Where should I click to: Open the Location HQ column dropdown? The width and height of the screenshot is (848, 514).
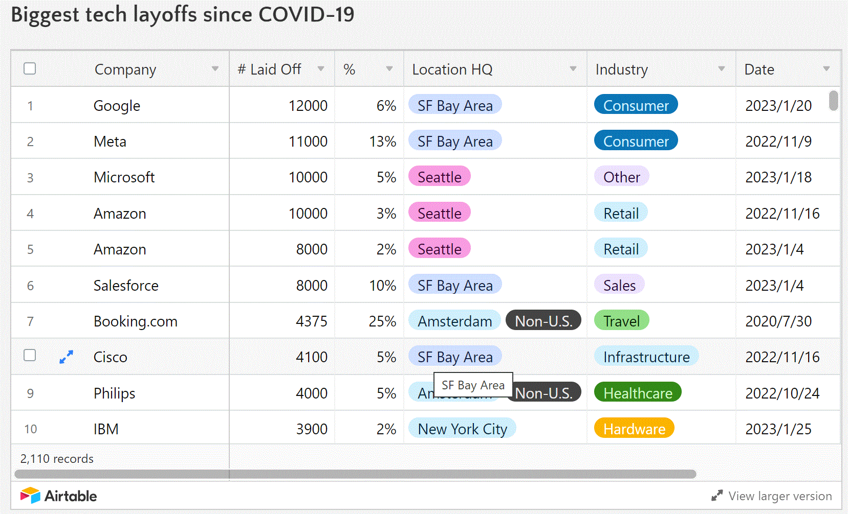click(573, 68)
